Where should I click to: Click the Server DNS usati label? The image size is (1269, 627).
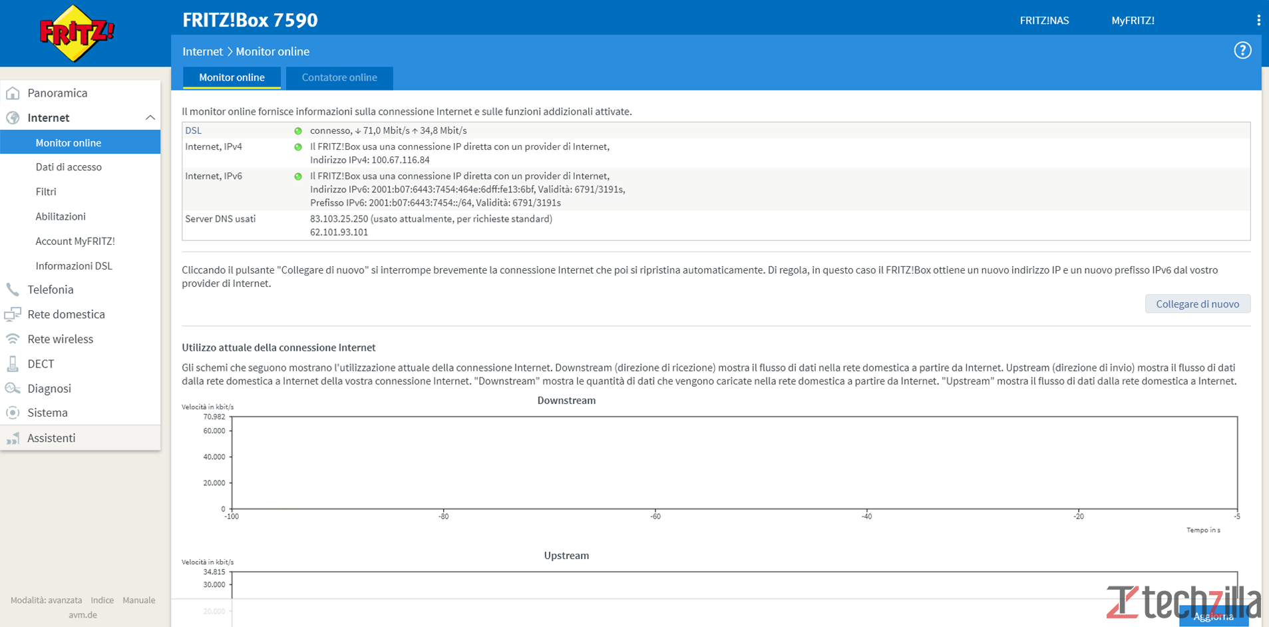click(220, 219)
